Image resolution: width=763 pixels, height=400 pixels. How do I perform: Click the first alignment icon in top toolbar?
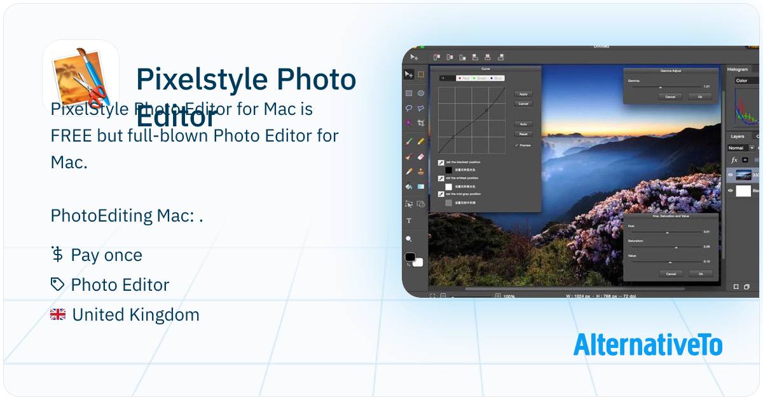(437, 57)
